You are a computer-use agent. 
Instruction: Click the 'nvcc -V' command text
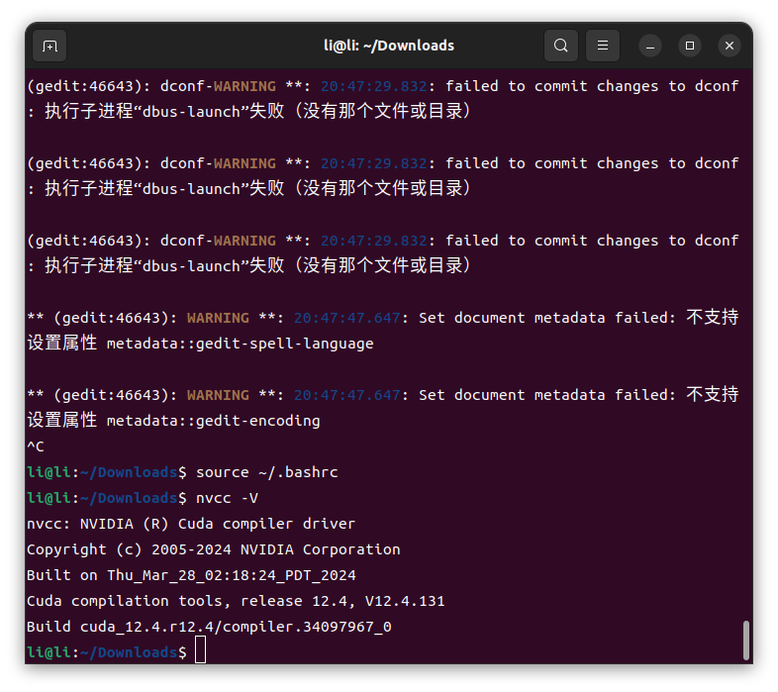tap(228, 498)
